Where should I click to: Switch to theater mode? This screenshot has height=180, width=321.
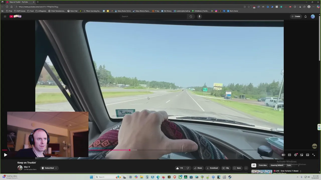coord(307,155)
